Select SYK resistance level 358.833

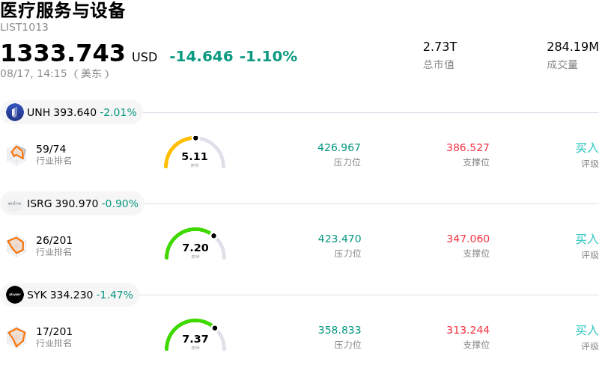[340, 330]
